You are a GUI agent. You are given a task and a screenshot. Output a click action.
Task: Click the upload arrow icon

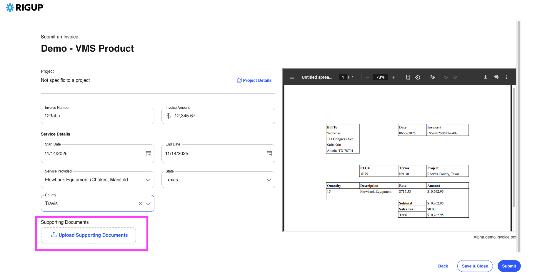tap(54, 235)
